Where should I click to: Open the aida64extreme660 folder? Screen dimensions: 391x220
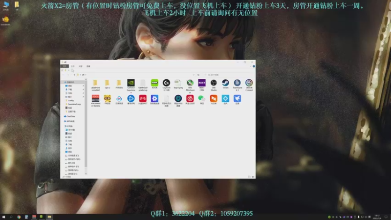[x=95, y=85]
